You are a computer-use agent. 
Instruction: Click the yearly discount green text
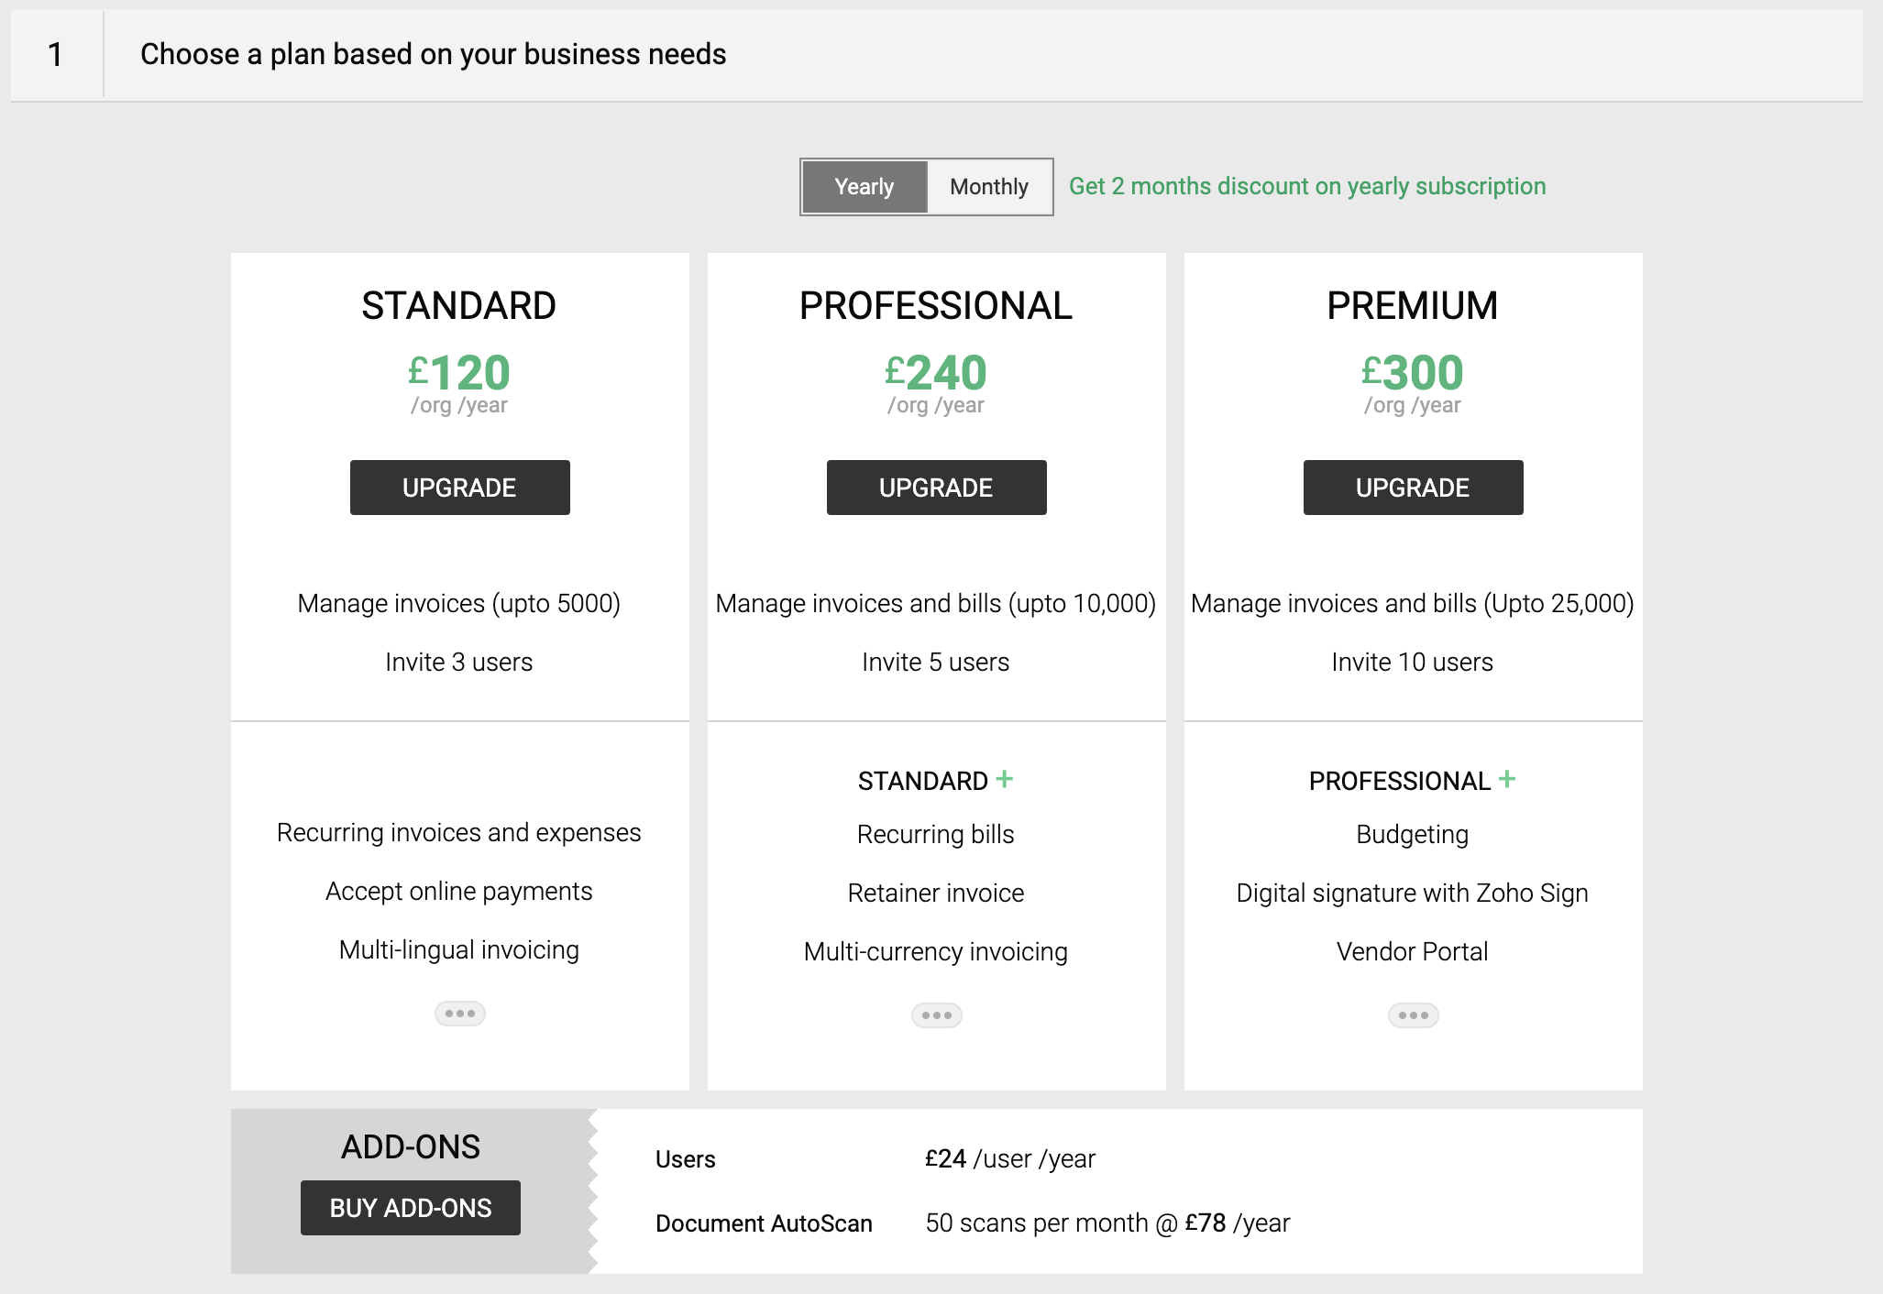(x=1307, y=186)
